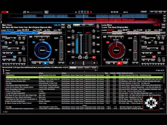Select the BROWSER tab
The image size is (167, 125).
pos(73,68)
